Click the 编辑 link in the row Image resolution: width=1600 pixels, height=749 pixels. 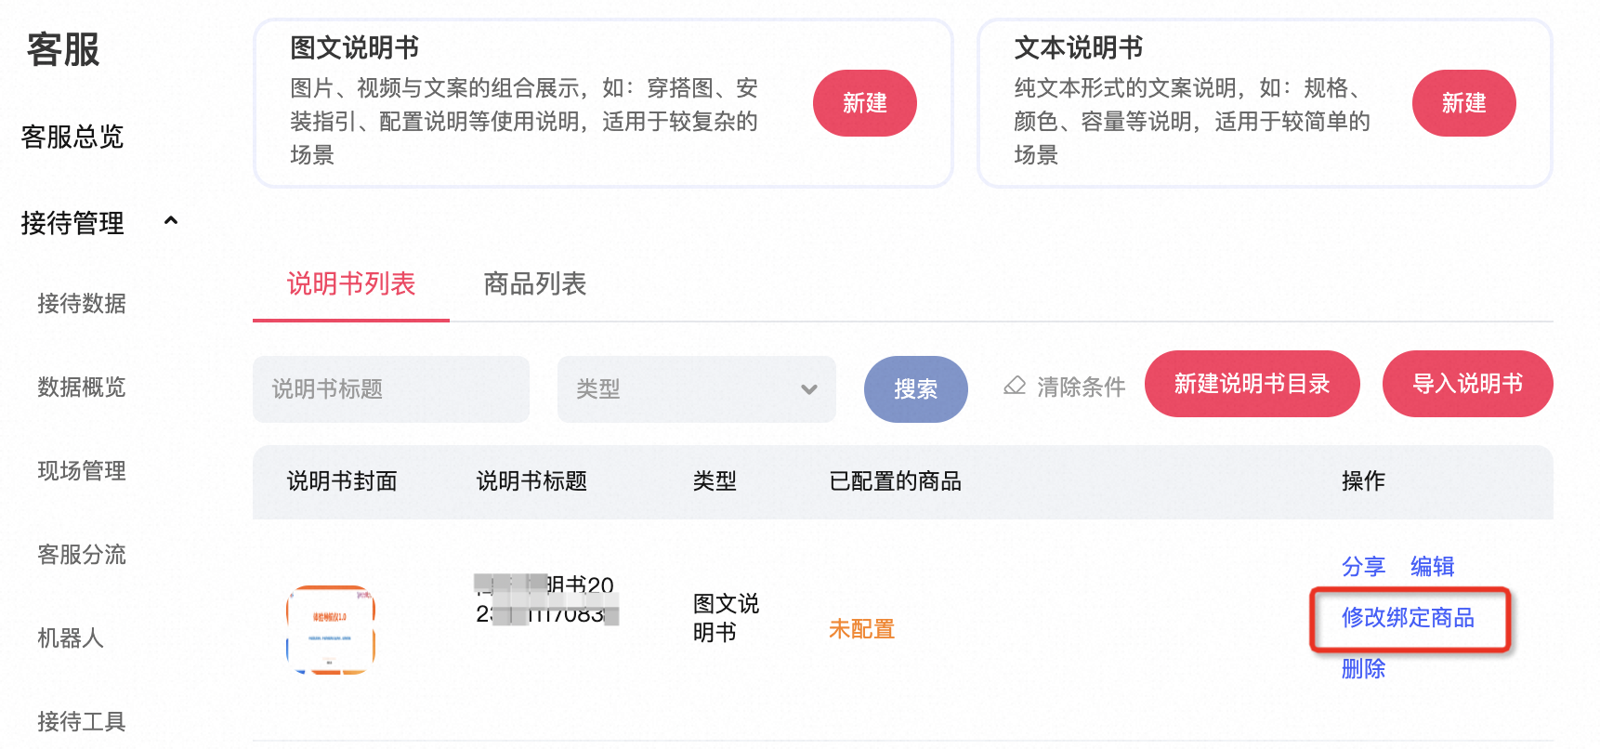pyautogui.click(x=1433, y=567)
